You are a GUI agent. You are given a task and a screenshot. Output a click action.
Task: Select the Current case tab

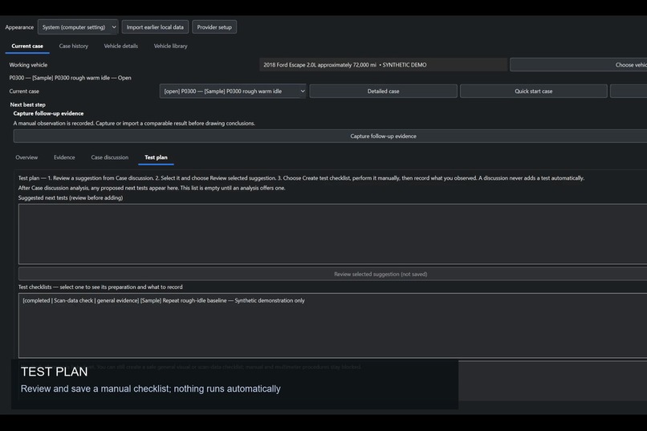coord(27,47)
